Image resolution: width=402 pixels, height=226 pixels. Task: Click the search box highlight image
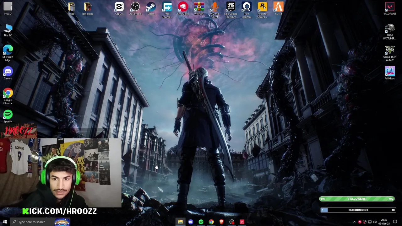pyautogui.click(x=62, y=222)
